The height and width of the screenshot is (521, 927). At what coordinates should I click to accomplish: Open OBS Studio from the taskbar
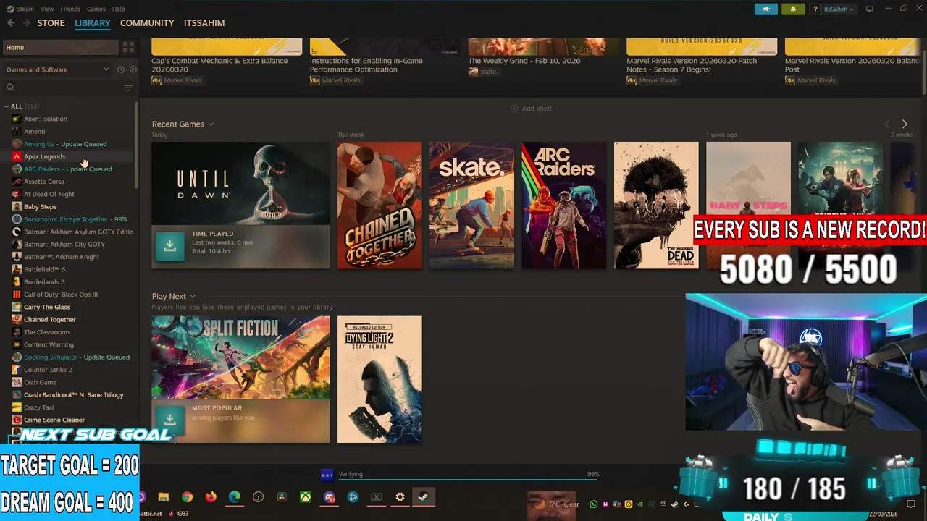click(259, 497)
